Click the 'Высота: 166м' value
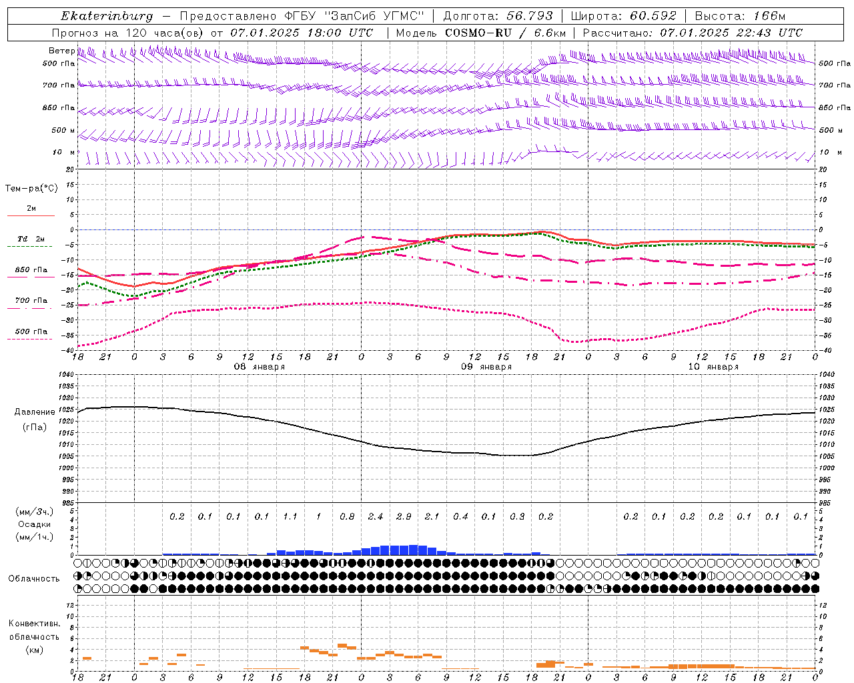854x683 pixels. point(740,16)
